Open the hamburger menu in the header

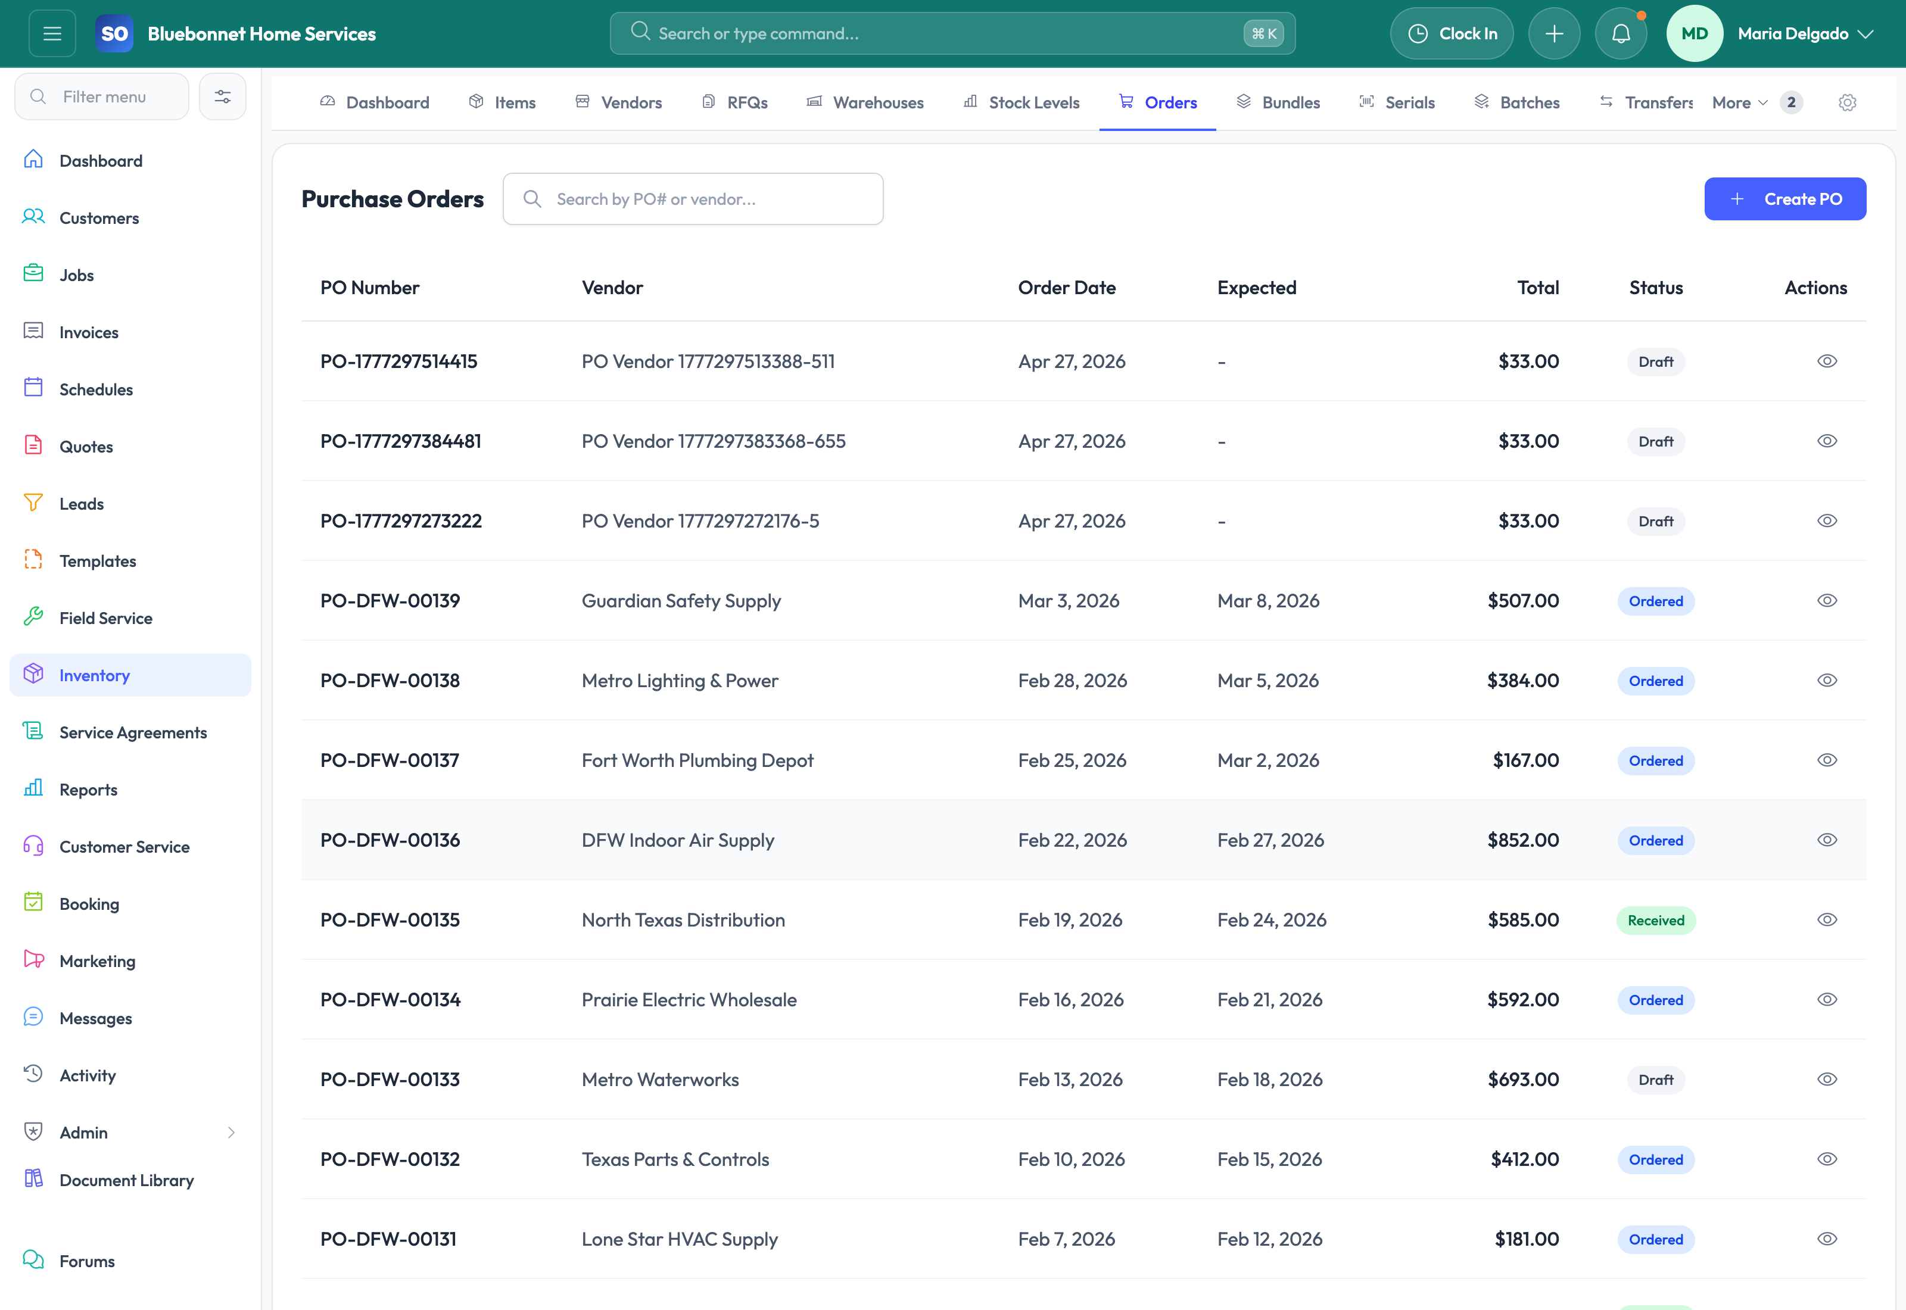(x=52, y=34)
